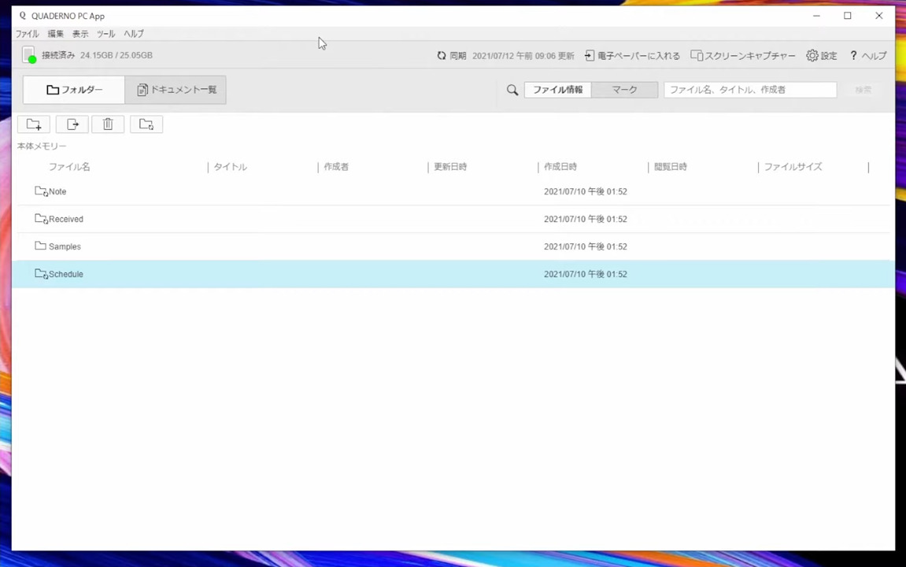906x567 pixels.
Task: Open the ヘルプ question mark help
Action: pos(868,55)
